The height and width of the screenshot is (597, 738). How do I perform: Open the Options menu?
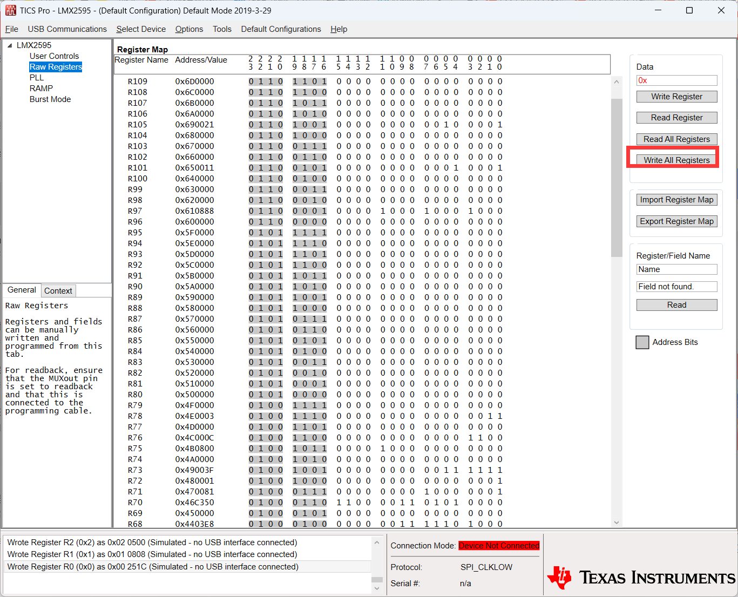[189, 29]
